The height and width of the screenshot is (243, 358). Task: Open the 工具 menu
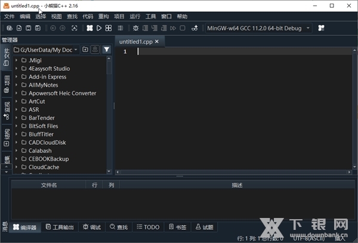151,17
